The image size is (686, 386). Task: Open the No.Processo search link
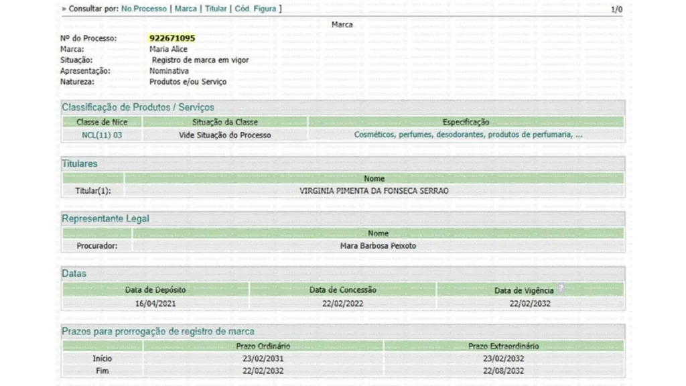tap(144, 8)
